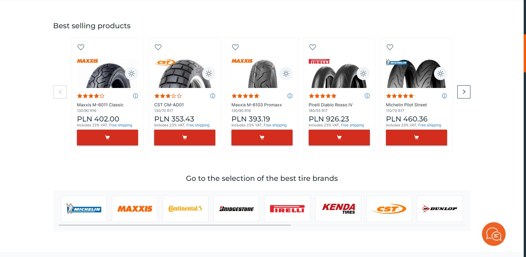The width and height of the screenshot is (526, 257).
Task: Open live chat support bubble
Action: pos(493,234)
